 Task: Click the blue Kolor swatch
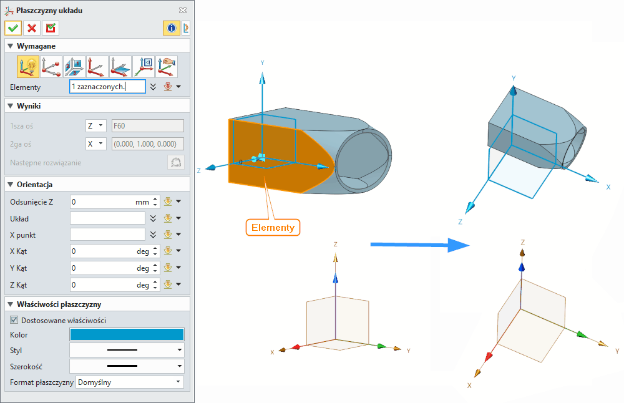[x=127, y=334]
